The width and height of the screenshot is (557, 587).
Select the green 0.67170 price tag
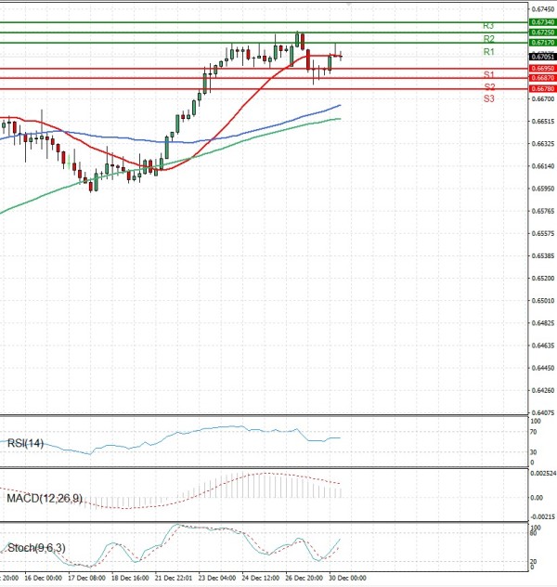tap(542, 43)
